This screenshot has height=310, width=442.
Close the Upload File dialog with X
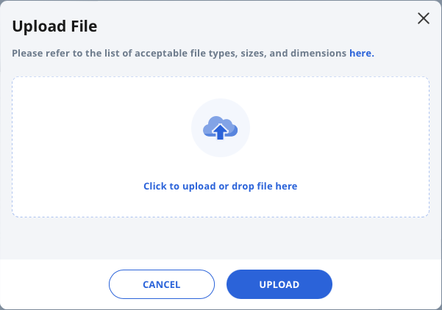click(x=424, y=18)
